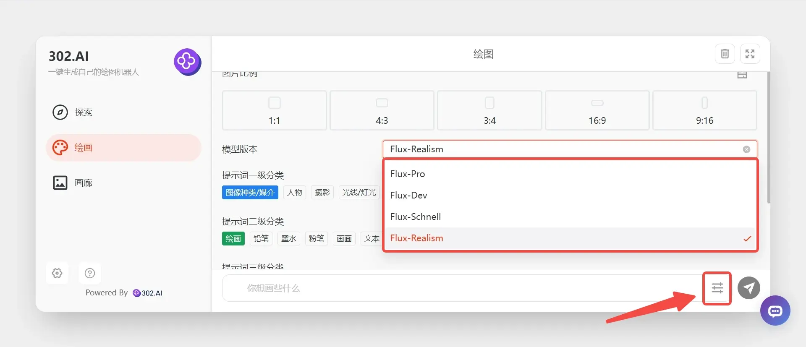Viewport: 806px width, 347px height.
Task: Choose Flux-Schnell from model list
Action: pos(570,217)
